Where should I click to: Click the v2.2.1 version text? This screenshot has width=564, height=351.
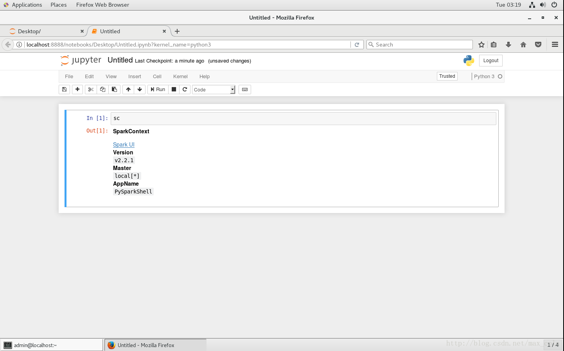(x=124, y=160)
